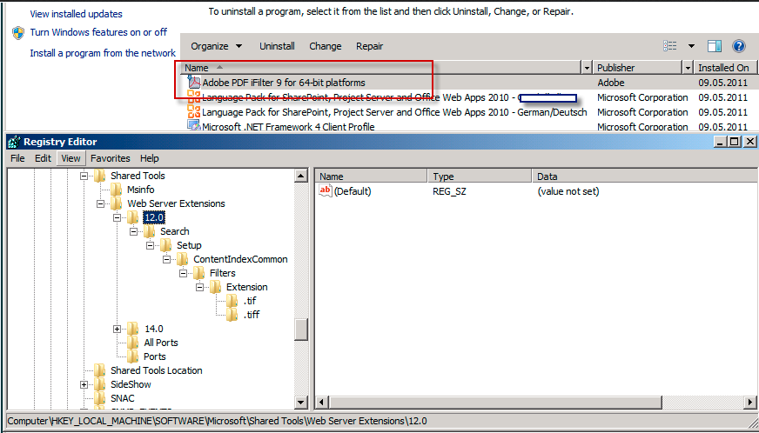Click the Adobe PDF iFilter program icon

(x=194, y=82)
